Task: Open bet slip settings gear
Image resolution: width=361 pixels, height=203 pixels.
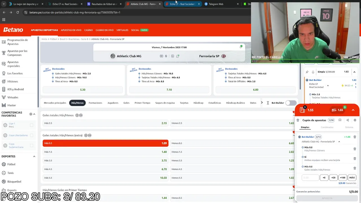Action: click(355, 120)
